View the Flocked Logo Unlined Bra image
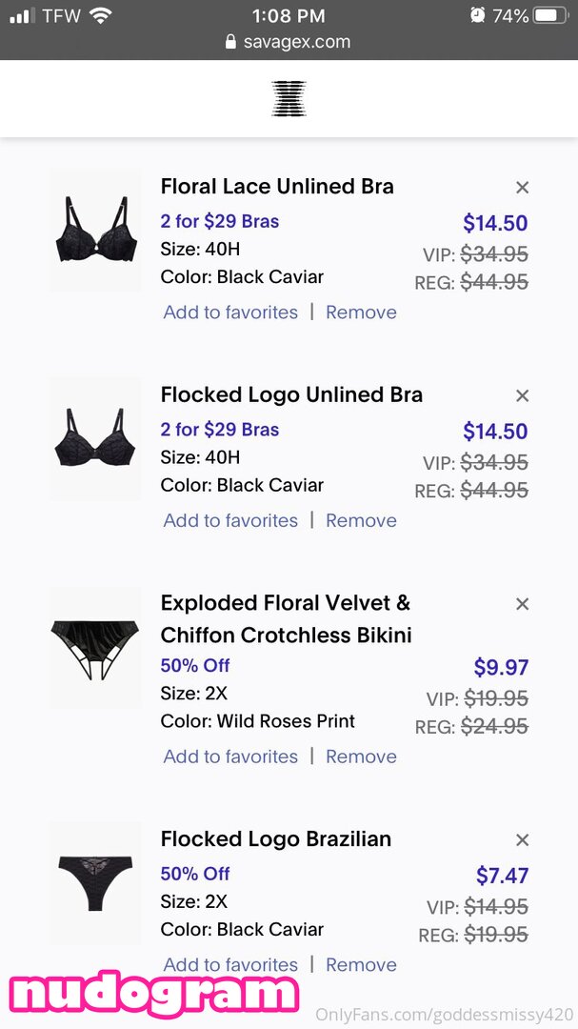This screenshot has width=578, height=1029. (94, 439)
